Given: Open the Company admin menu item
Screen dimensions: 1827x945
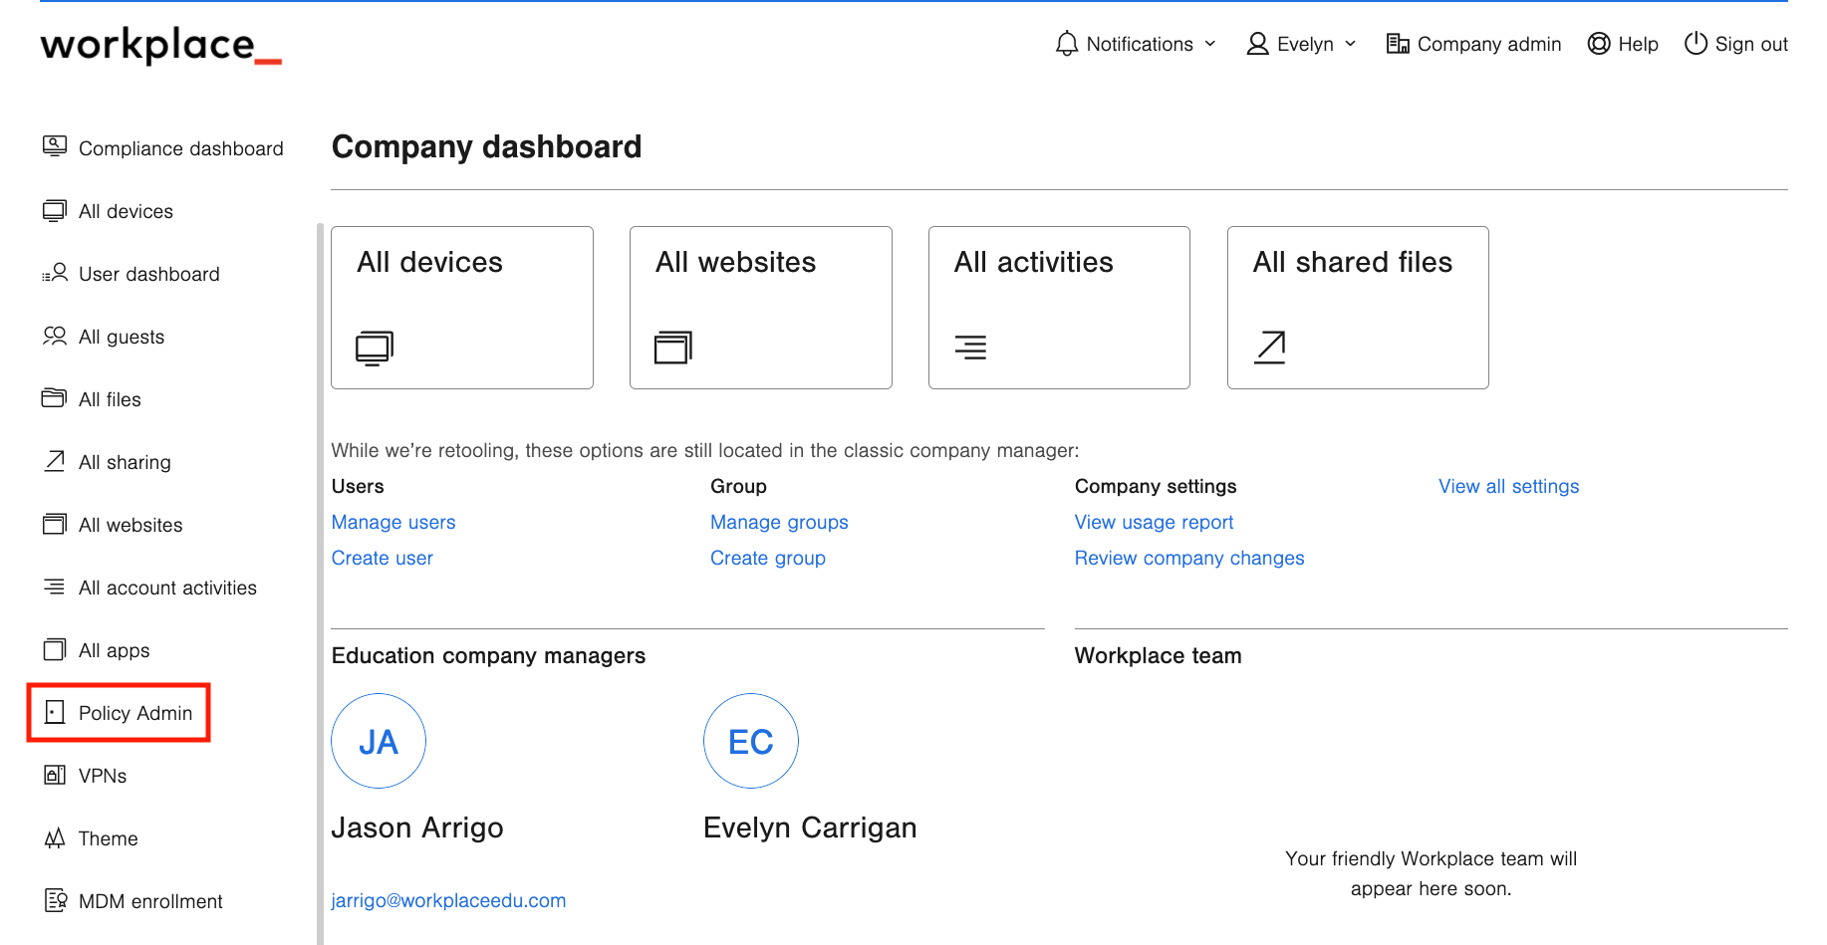Looking at the screenshot, I should 1473,44.
